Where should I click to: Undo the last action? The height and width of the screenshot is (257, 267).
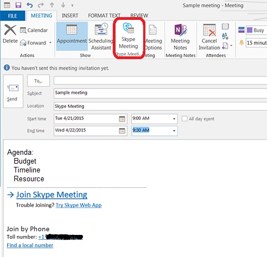[29, 5]
